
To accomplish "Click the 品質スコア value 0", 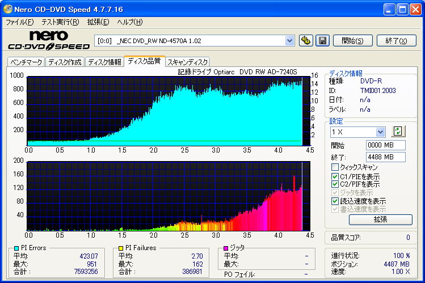I will (x=408, y=238).
